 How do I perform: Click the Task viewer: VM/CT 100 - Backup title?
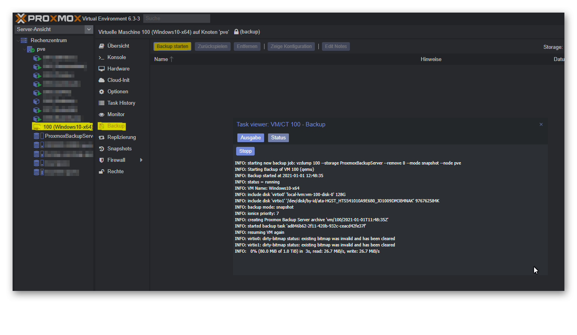coord(281,124)
